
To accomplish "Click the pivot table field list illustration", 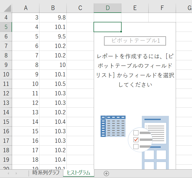I will point(148,142).
